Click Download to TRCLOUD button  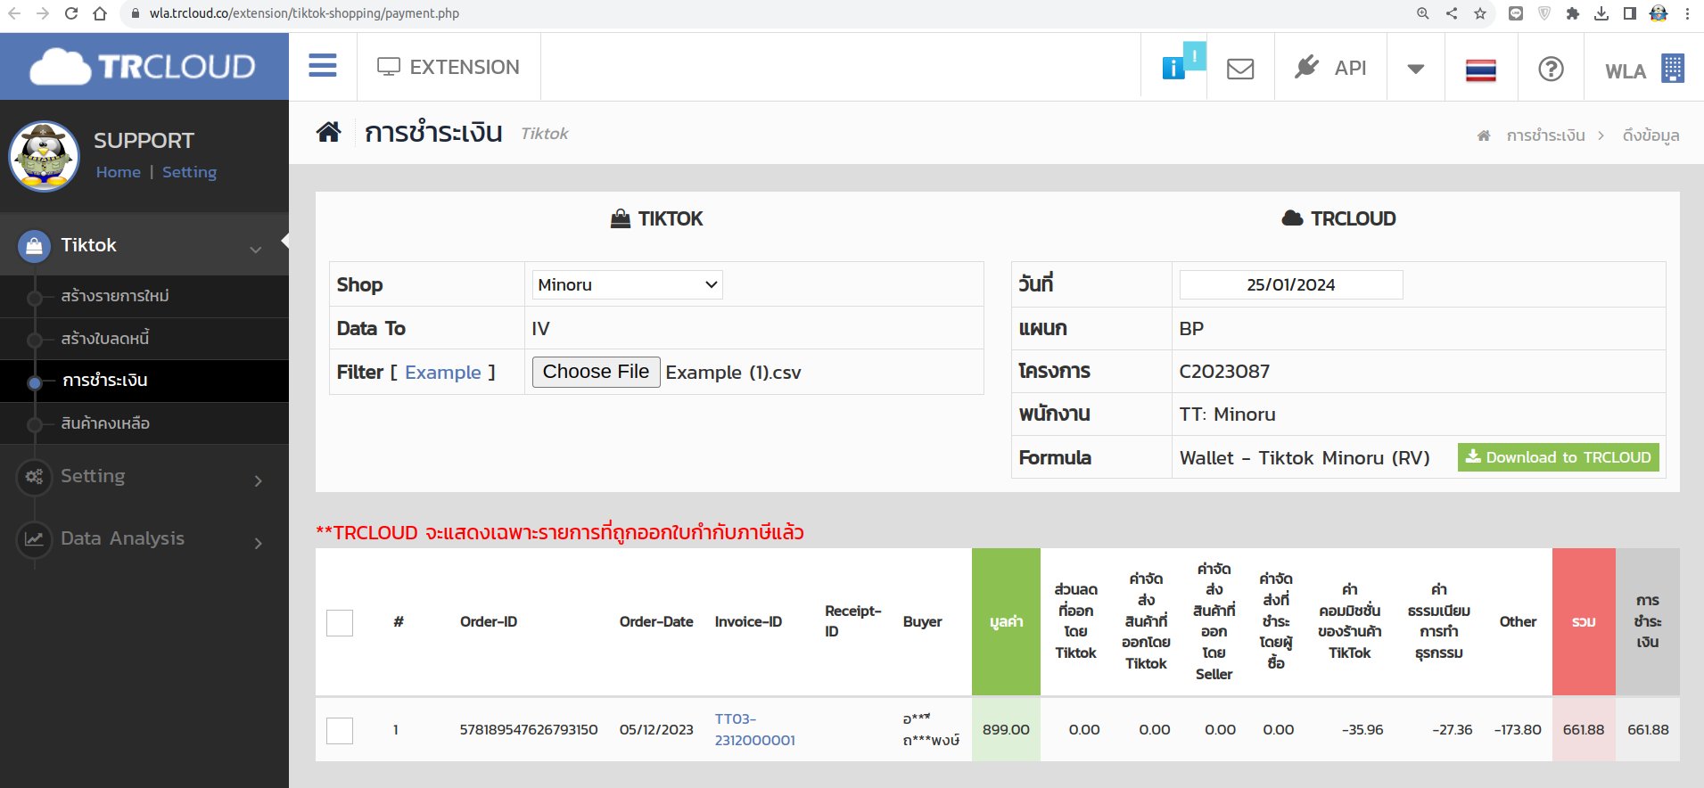(x=1558, y=457)
